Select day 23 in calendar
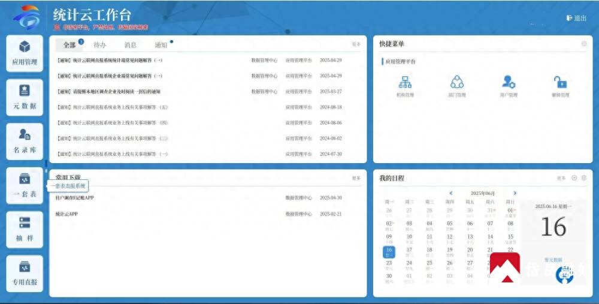This screenshot has height=304, width=599. click(x=389, y=265)
